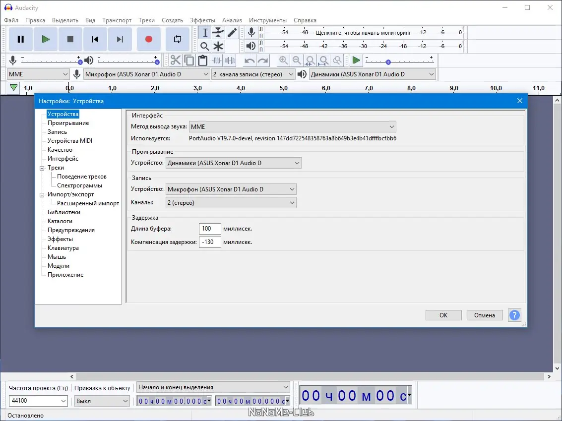The image size is (562, 421).
Task: Open the Эффекты menu
Action: [202, 20]
